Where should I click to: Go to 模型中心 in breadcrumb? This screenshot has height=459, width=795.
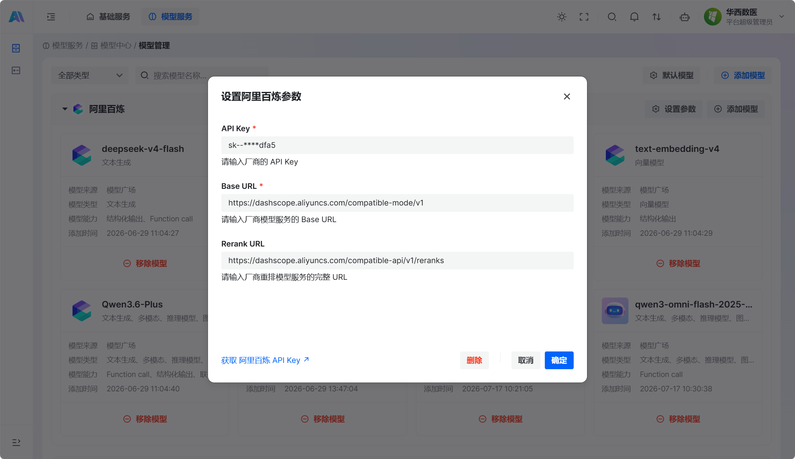[x=111, y=45]
